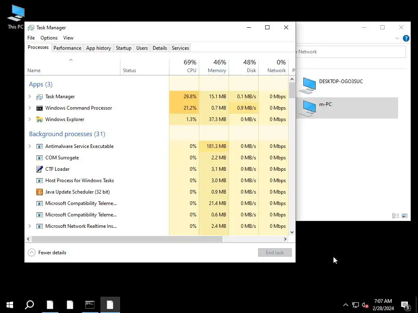Viewport: 418px width, 313px height.
Task: Sort processes by CPU column
Action: pyautogui.click(x=184, y=66)
